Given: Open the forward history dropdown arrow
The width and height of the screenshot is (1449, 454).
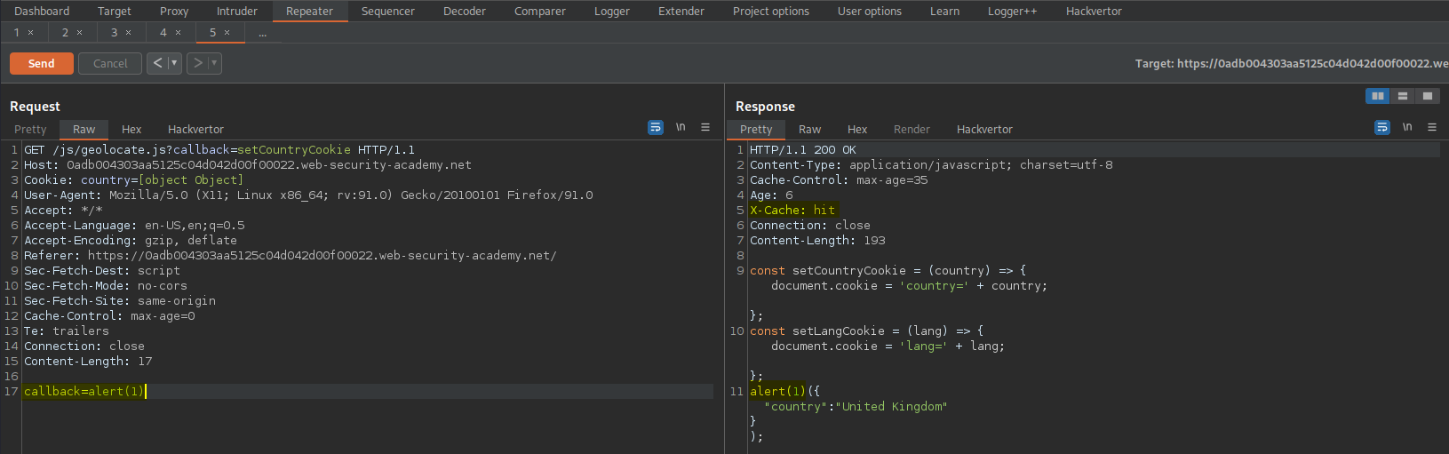Looking at the screenshot, I should (214, 63).
